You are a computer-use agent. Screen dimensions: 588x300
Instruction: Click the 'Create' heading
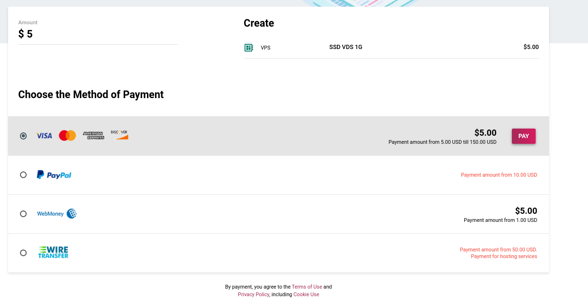(x=259, y=23)
